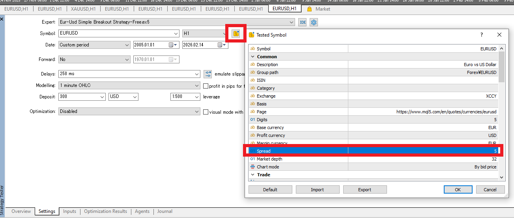Screen dimensions: 514x218
Task: Click the Chart mode row icon
Action: [x=253, y=167]
